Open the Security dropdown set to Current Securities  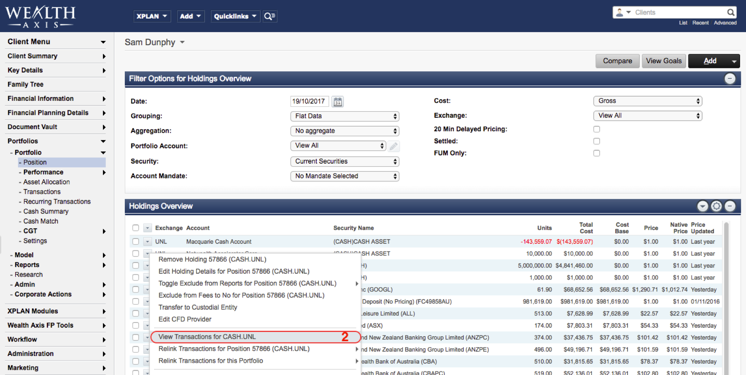pos(345,161)
